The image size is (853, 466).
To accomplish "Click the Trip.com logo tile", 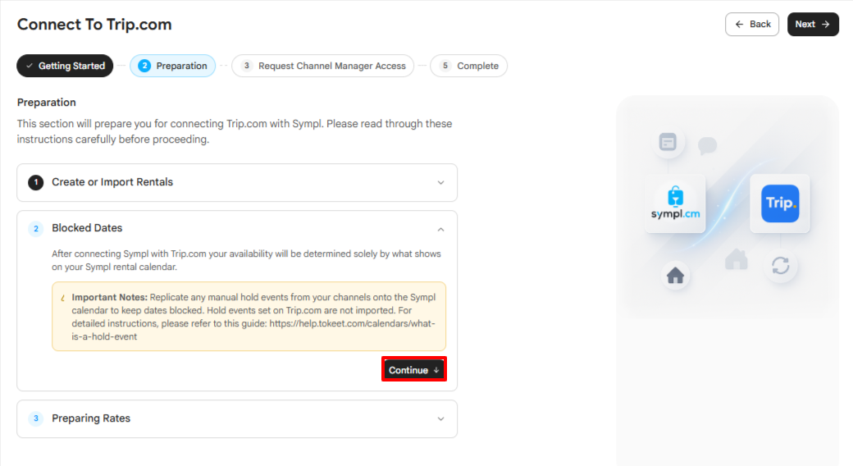I will coord(780,203).
